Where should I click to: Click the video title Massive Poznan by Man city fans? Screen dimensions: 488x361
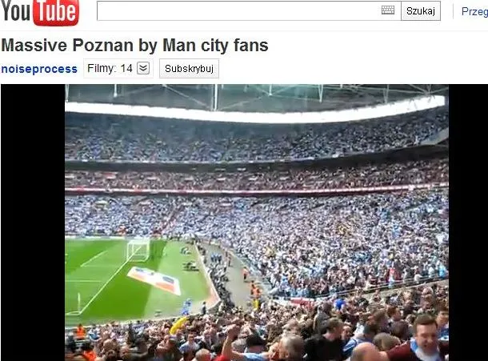pos(134,45)
